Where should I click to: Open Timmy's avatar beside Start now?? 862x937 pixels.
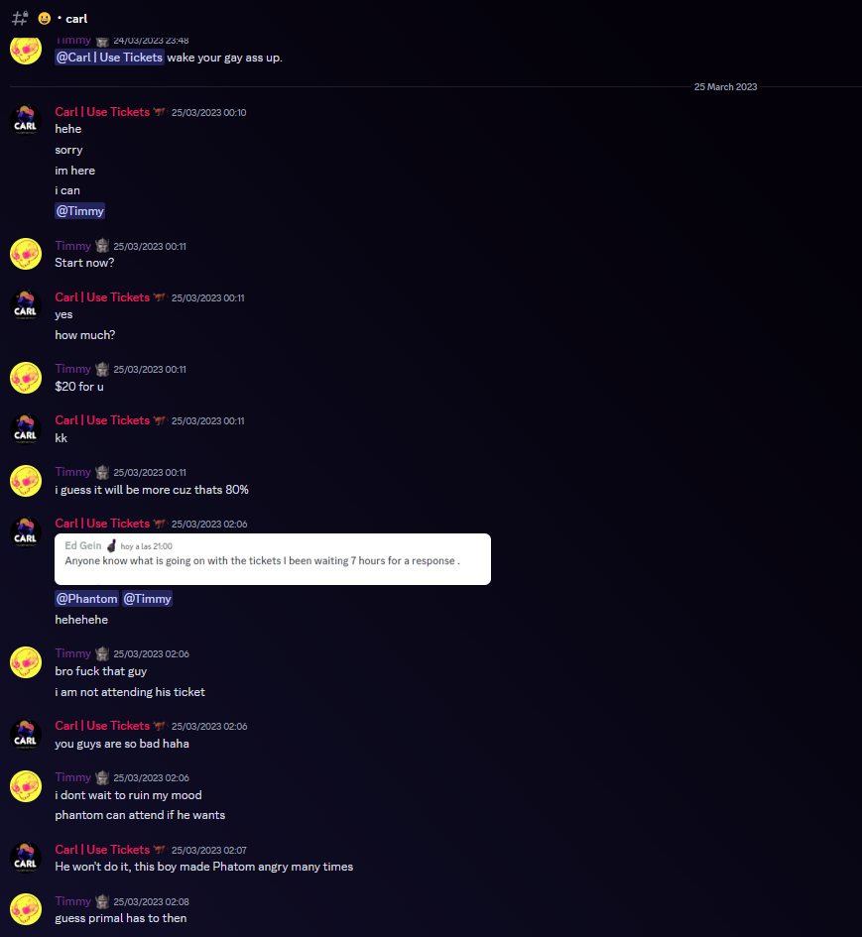coord(25,254)
